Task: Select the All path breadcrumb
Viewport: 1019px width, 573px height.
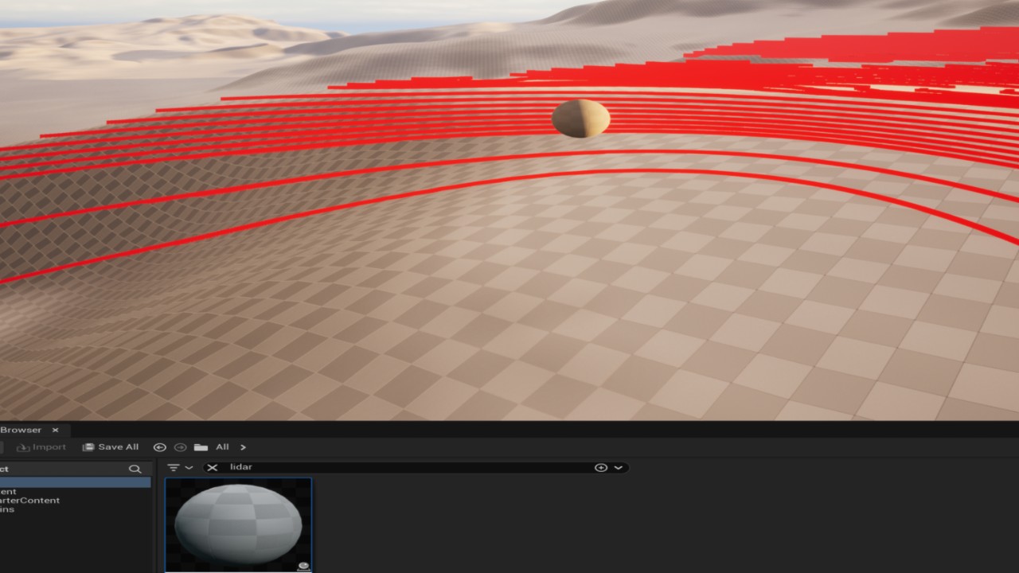Action: pyautogui.click(x=222, y=447)
